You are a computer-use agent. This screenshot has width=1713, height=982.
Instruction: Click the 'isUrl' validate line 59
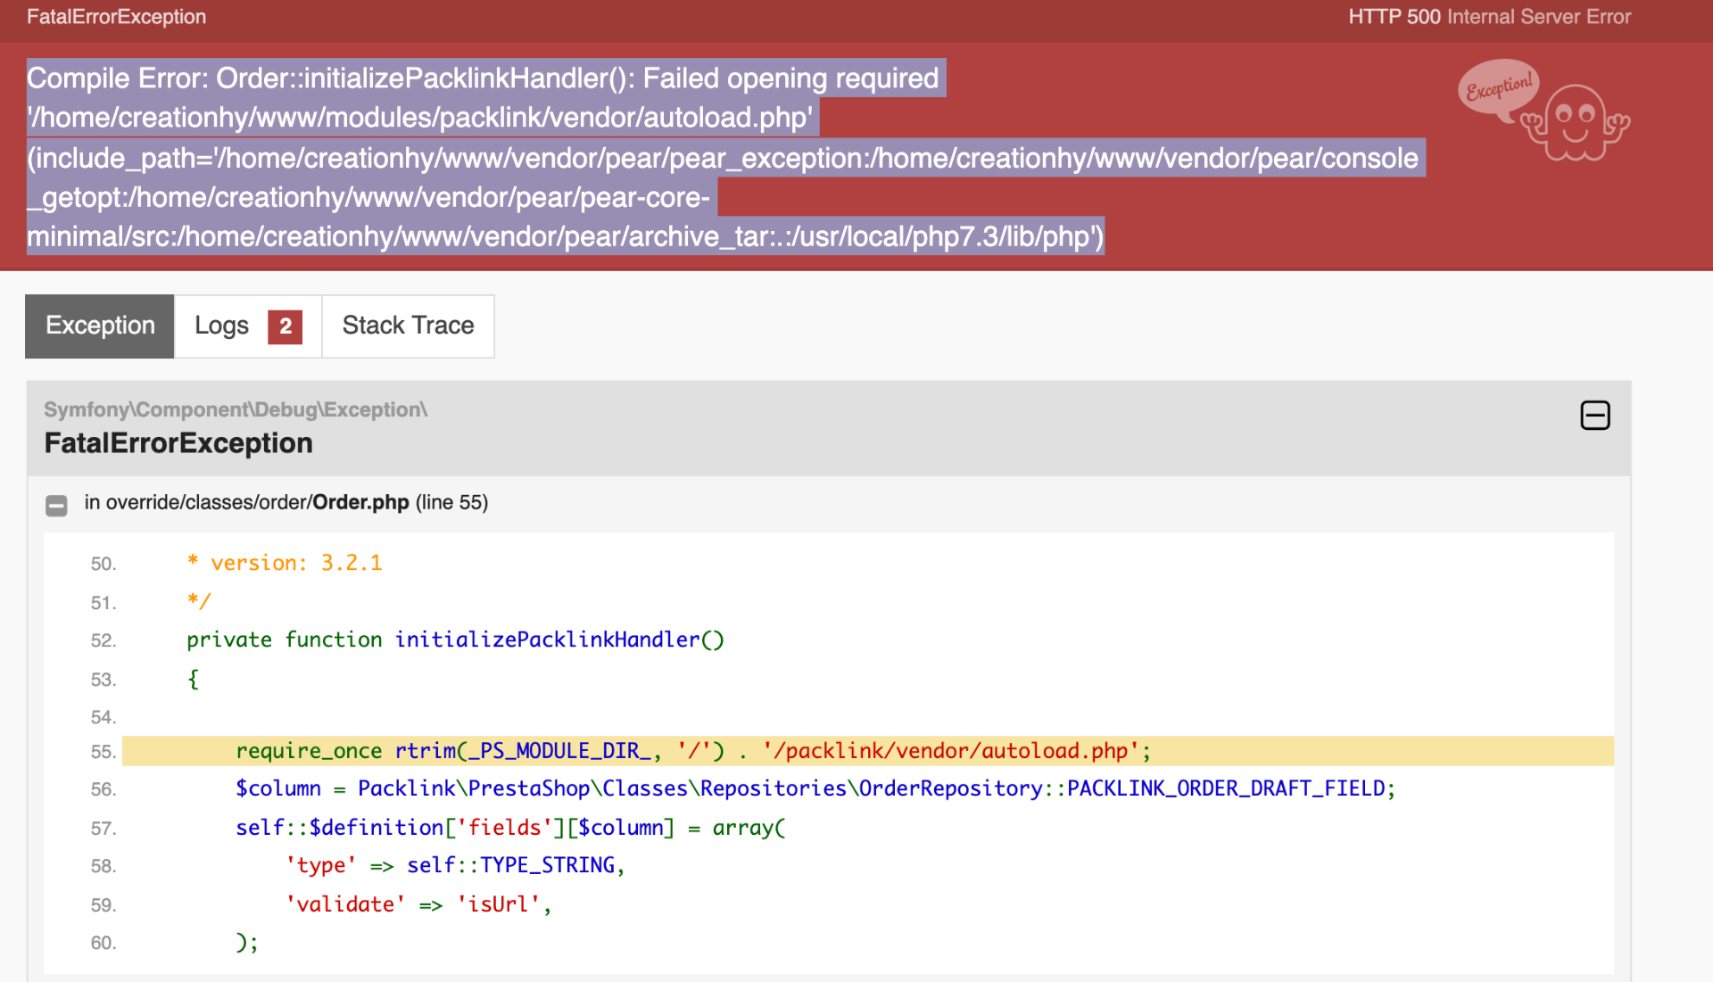(x=418, y=904)
